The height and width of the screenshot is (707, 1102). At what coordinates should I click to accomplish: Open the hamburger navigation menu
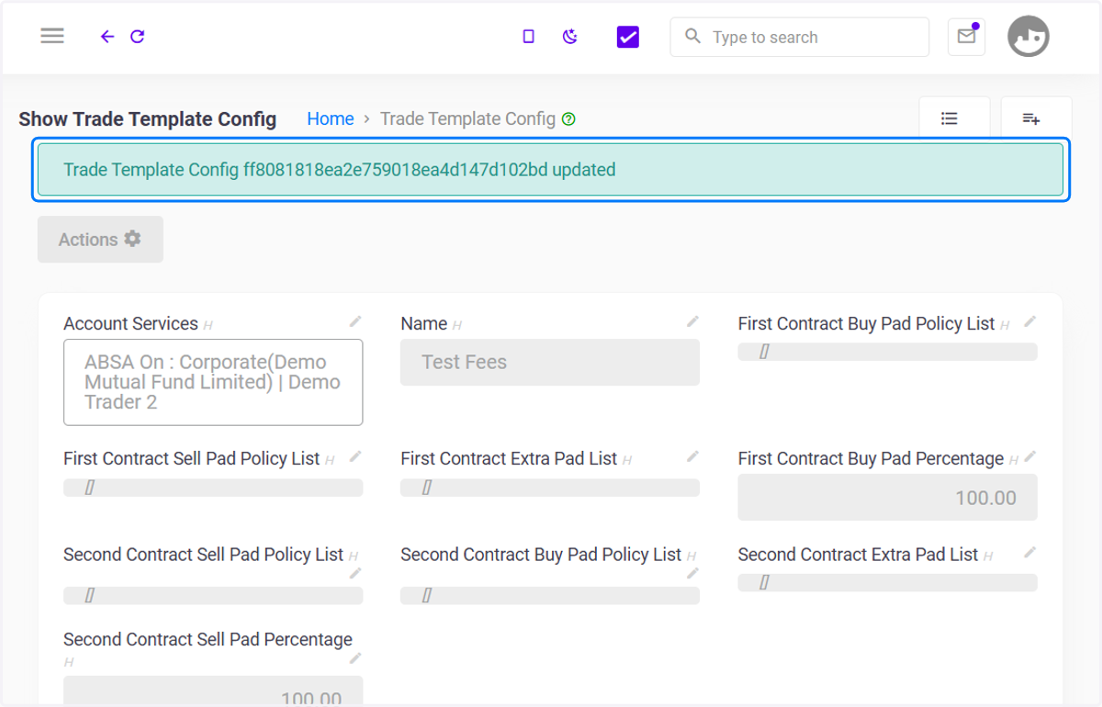click(52, 37)
